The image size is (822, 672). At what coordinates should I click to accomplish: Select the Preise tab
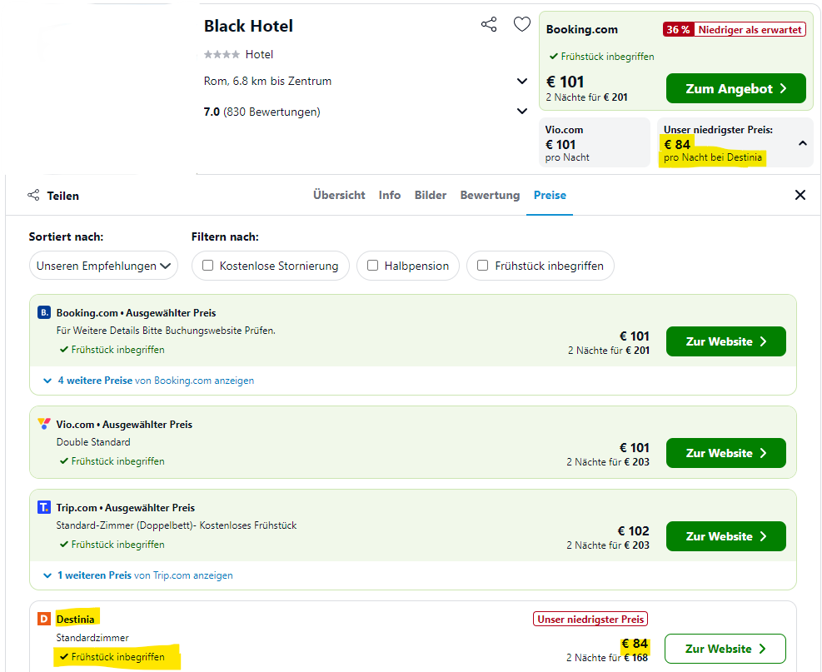550,195
